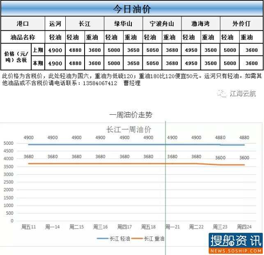
Task: Click the x-axis label 周五18
Action: point(148,227)
